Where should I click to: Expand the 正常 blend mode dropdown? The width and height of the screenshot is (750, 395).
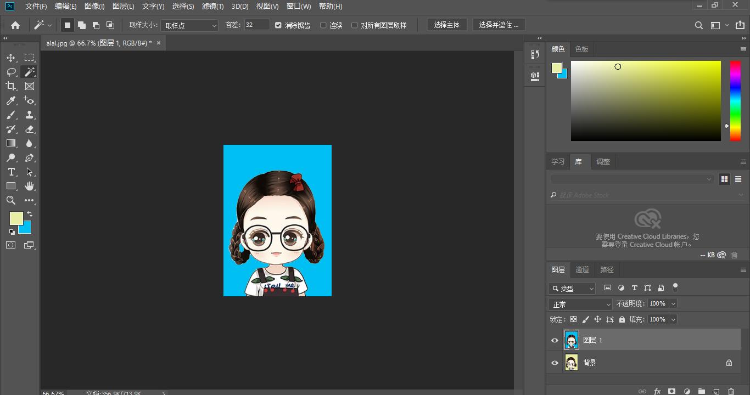[x=580, y=304]
